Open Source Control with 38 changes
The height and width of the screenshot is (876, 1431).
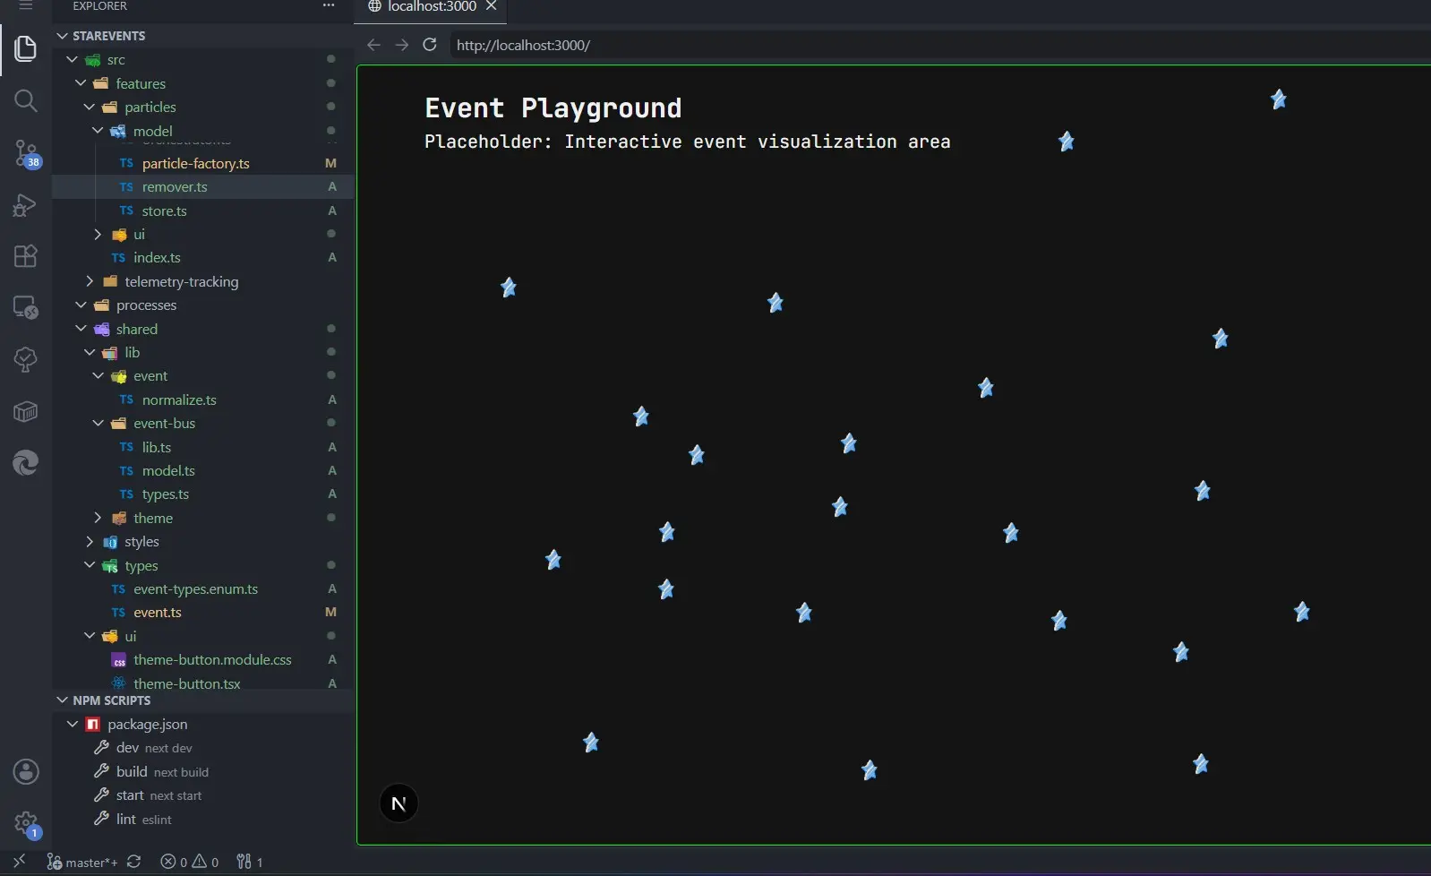tap(25, 153)
